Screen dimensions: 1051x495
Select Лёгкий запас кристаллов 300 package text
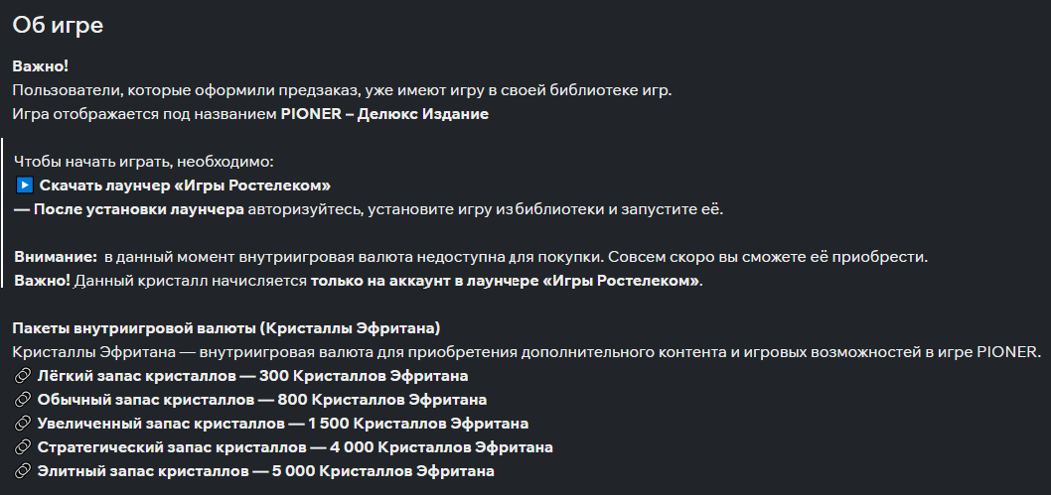pos(252,377)
